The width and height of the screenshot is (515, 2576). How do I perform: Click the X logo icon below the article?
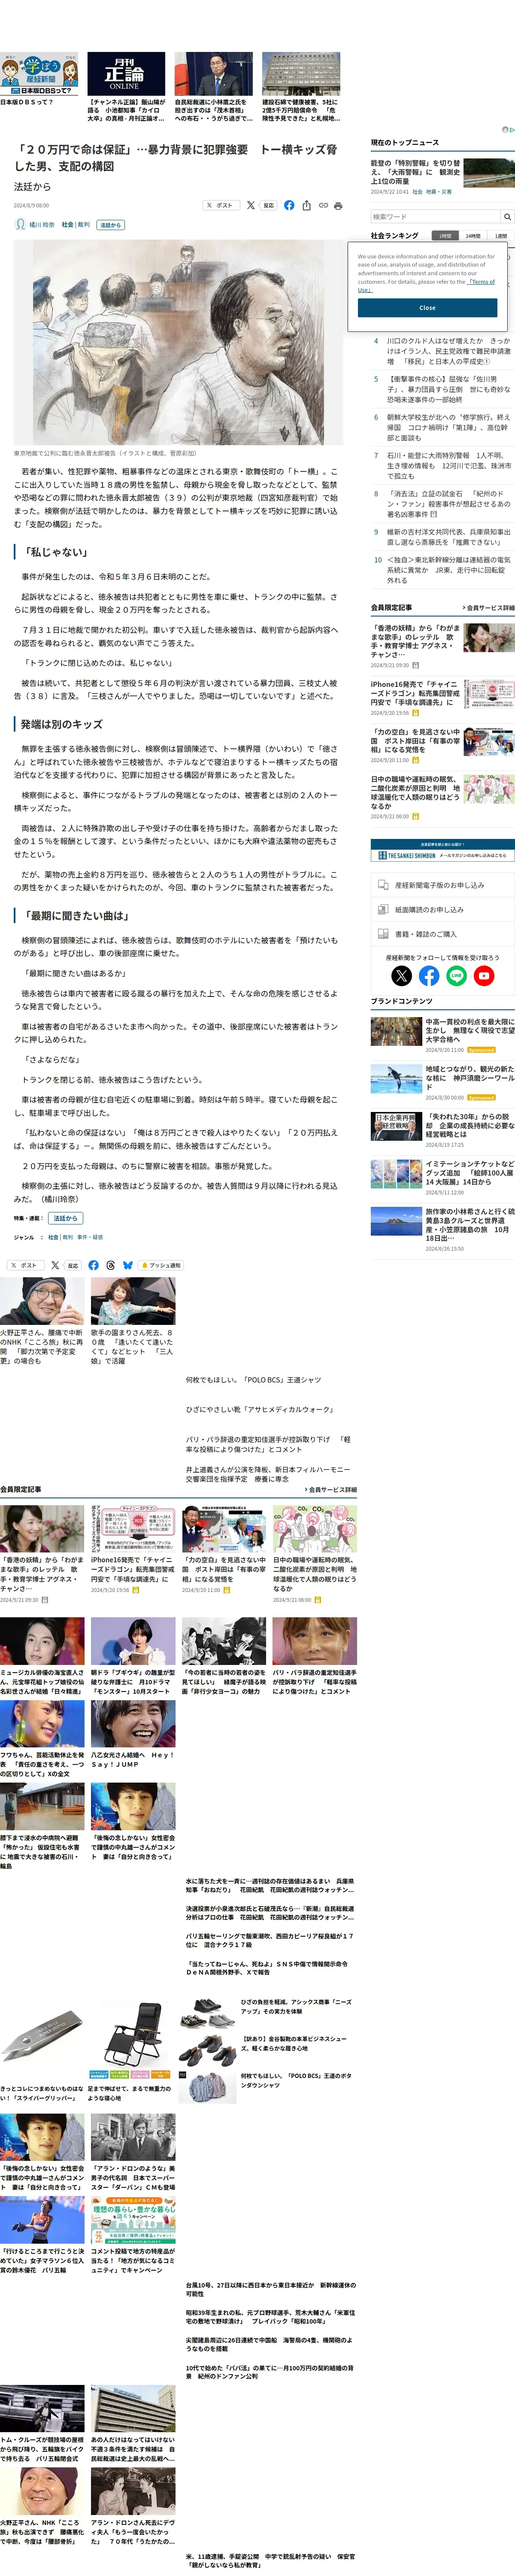point(55,1265)
